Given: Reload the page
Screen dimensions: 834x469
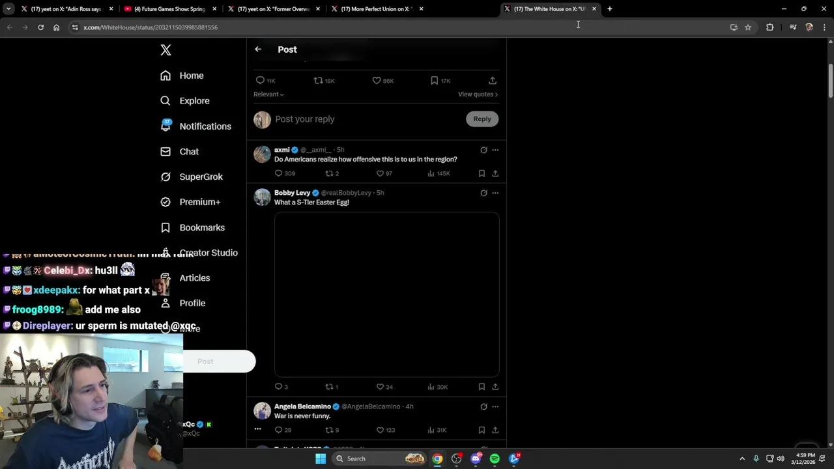Looking at the screenshot, I should click(40, 27).
